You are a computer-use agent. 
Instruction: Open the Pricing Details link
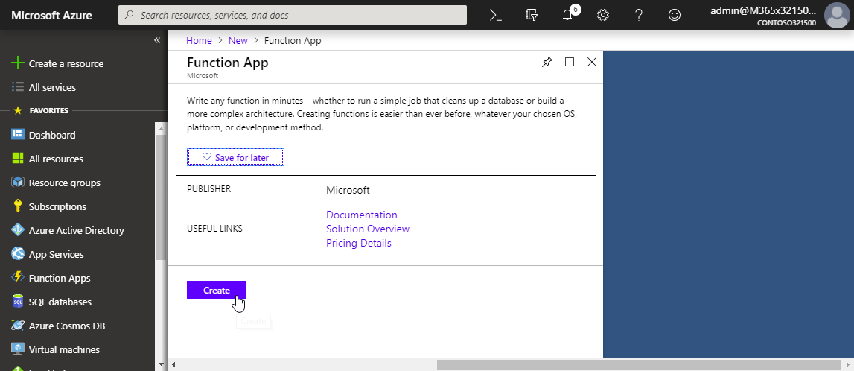(358, 243)
